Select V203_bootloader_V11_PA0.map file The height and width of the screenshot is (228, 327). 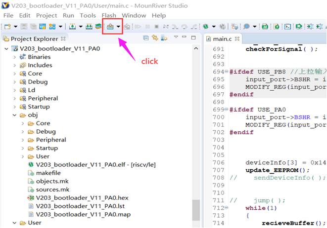coord(79,214)
